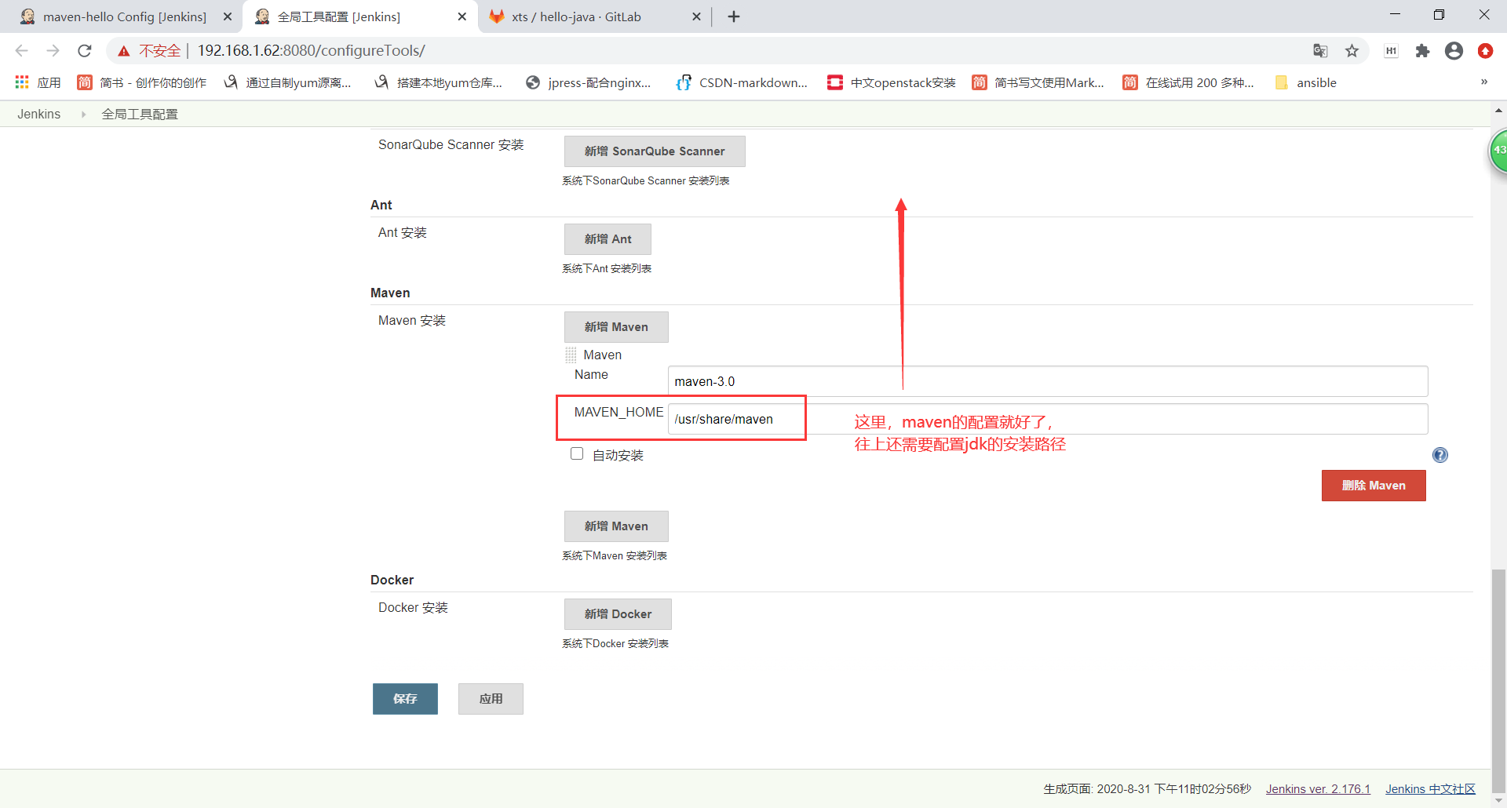Switch to the xts / hello-java GitLab tab
1507x808 pixels.
[576, 16]
